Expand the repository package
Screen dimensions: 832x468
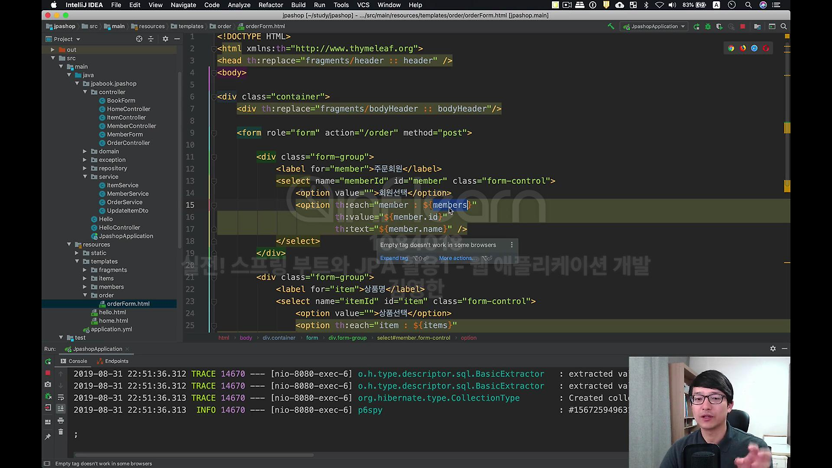click(84, 168)
